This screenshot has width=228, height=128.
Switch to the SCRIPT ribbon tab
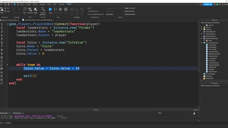69,5
